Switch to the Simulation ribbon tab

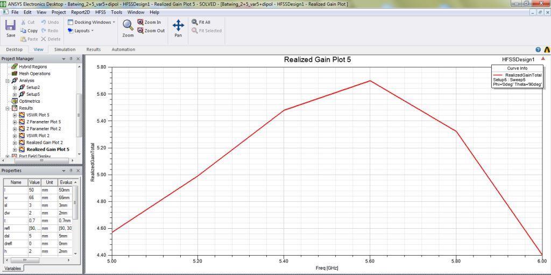pos(65,50)
